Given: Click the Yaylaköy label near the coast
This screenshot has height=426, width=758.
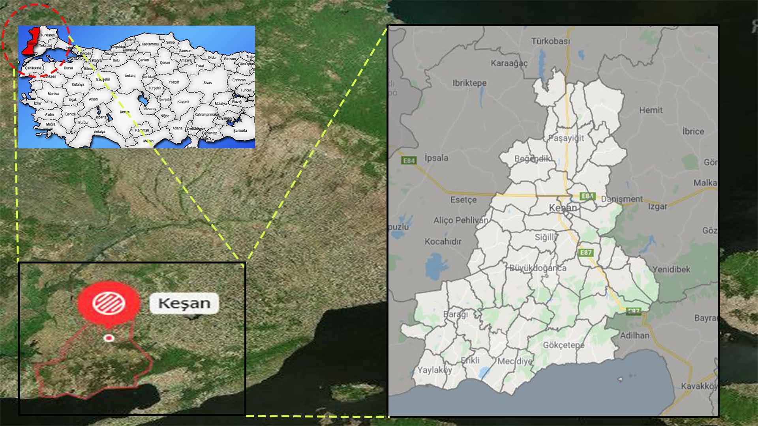Looking at the screenshot, I should coord(435,370).
